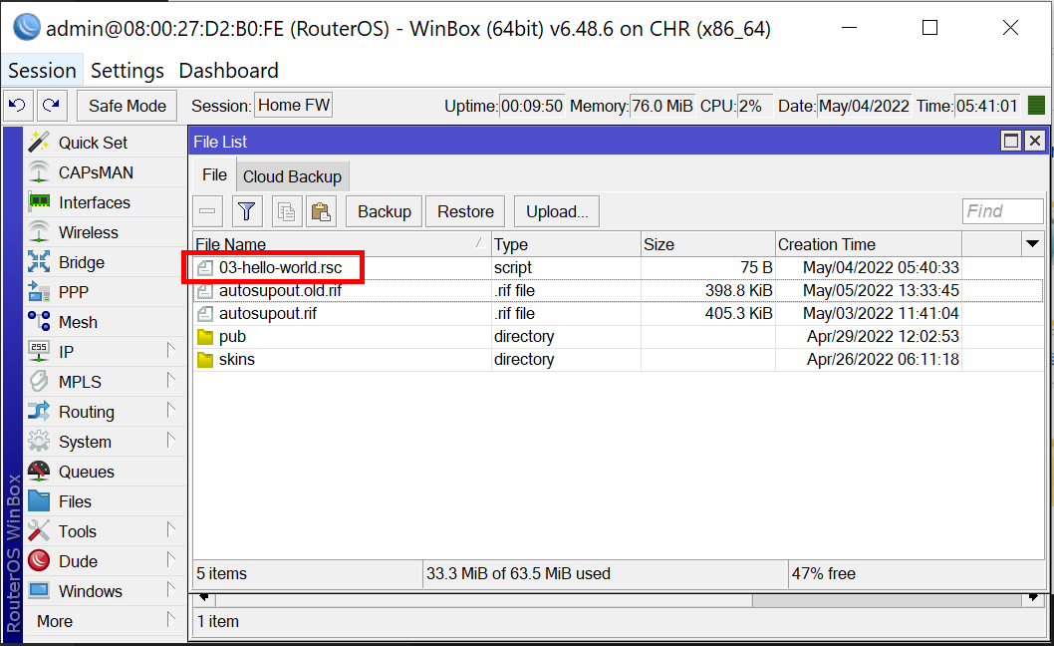Open the filter funnel in File List
Image resolution: width=1054 pixels, height=646 pixels.
(246, 211)
